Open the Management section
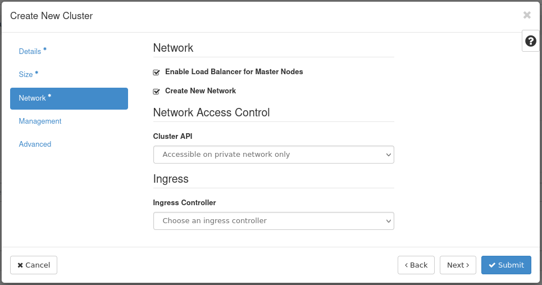This screenshot has height=285, width=542. point(40,121)
